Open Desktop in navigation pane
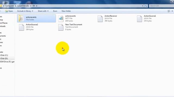Viewport: 174px width, 97px height. [1, 20]
